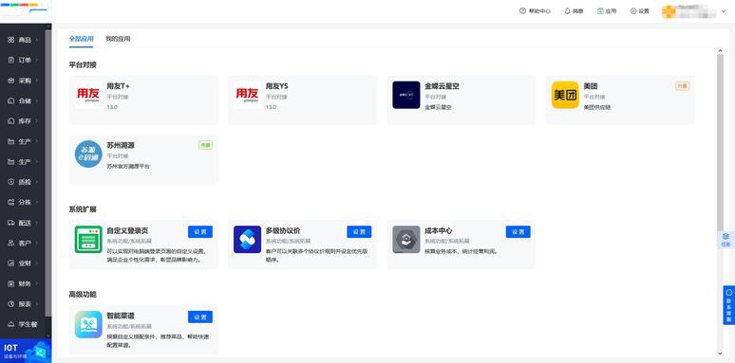Image resolution: width=735 pixels, height=363 pixels.
Task: Click the 自定义登录页 green icon
Action: click(88, 240)
